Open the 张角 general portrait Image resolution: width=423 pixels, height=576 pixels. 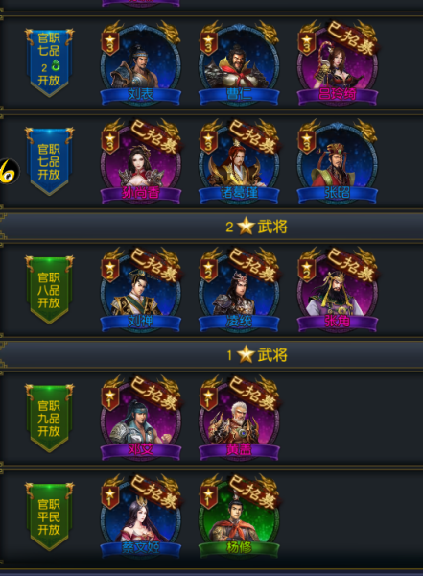[338, 290]
